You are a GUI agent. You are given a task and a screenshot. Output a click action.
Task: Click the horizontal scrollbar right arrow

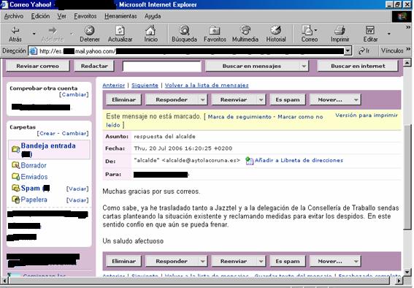coord(399,281)
